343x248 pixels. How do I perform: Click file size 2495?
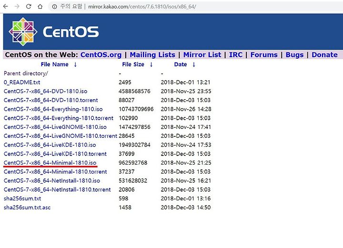coord(125,83)
